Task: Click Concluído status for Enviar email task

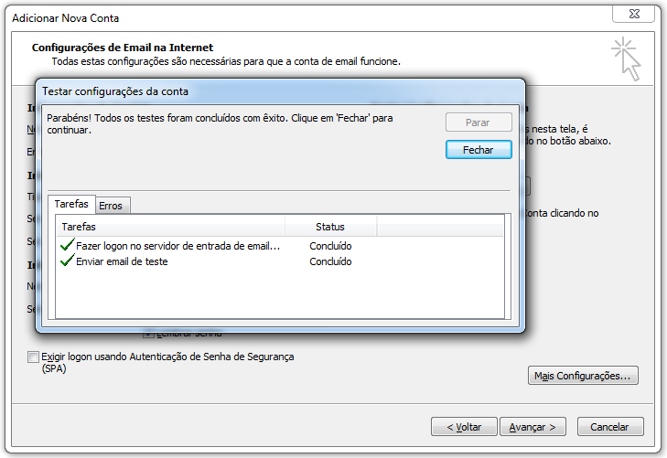Action: [330, 261]
